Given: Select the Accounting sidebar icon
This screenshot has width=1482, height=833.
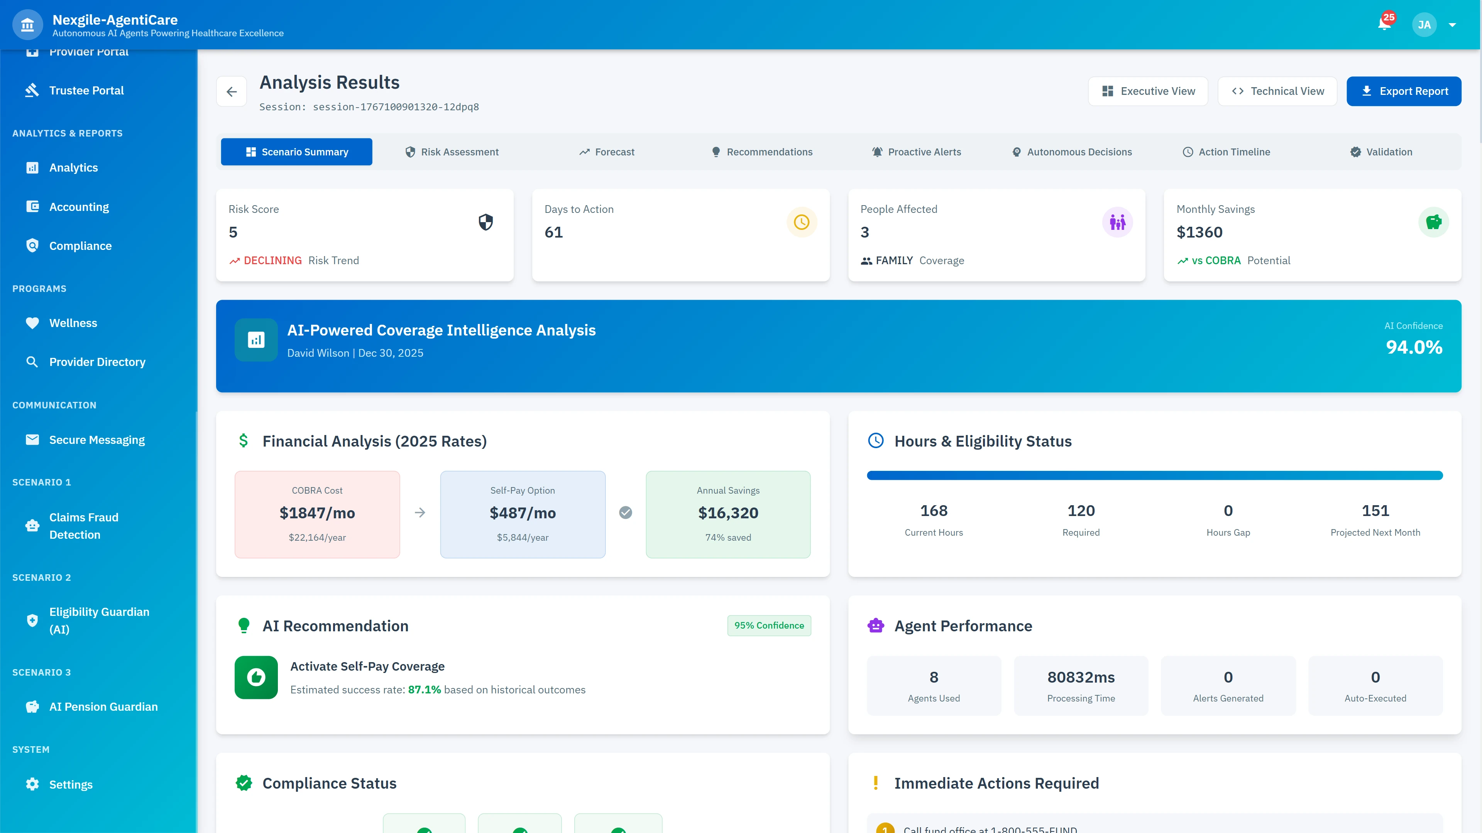Looking at the screenshot, I should click(x=33, y=206).
